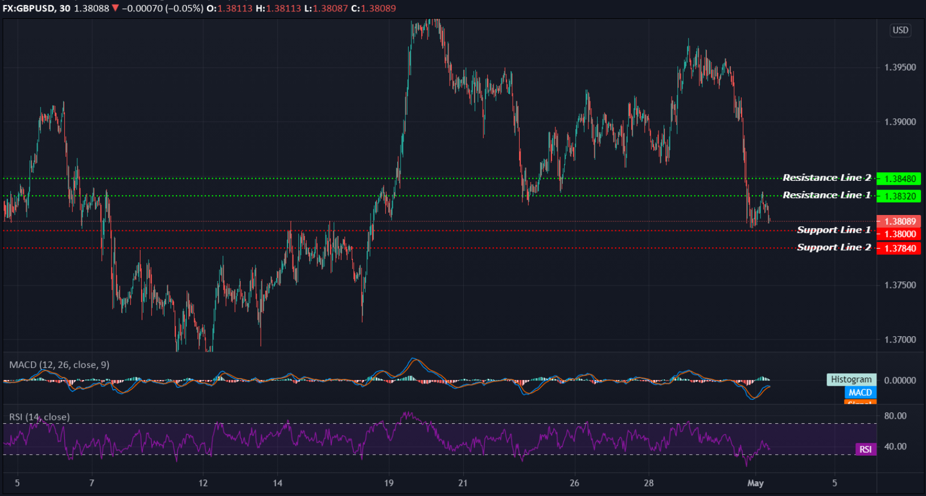Click the May label on time axis
The height and width of the screenshot is (496, 926).
pos(755,483)
